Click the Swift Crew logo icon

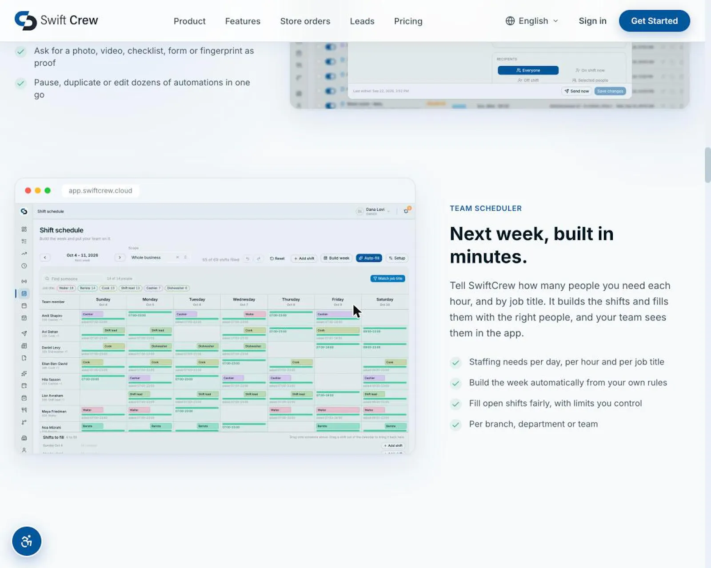click(x=25, y=20)
